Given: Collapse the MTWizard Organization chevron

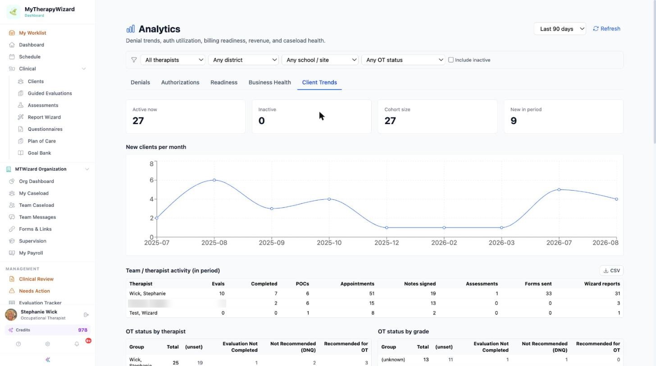Looking at the screenshot, I should pos(87,169).
